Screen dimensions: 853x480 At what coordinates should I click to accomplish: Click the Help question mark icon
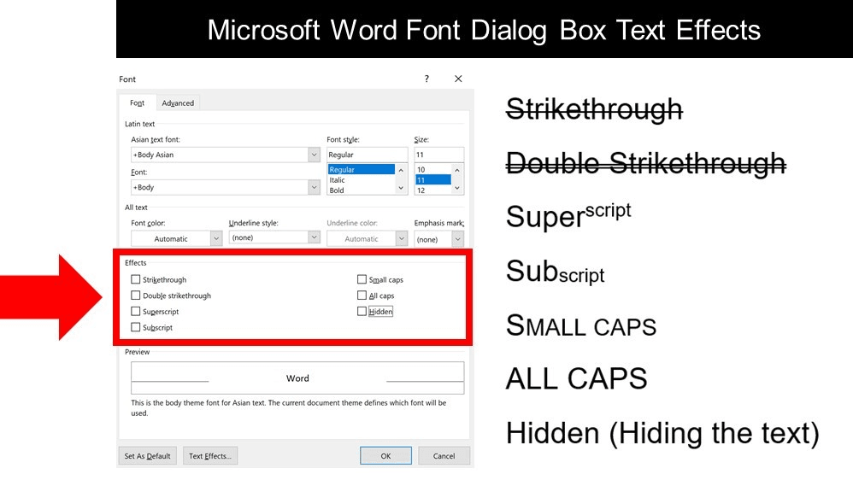[x=426, y=79]
